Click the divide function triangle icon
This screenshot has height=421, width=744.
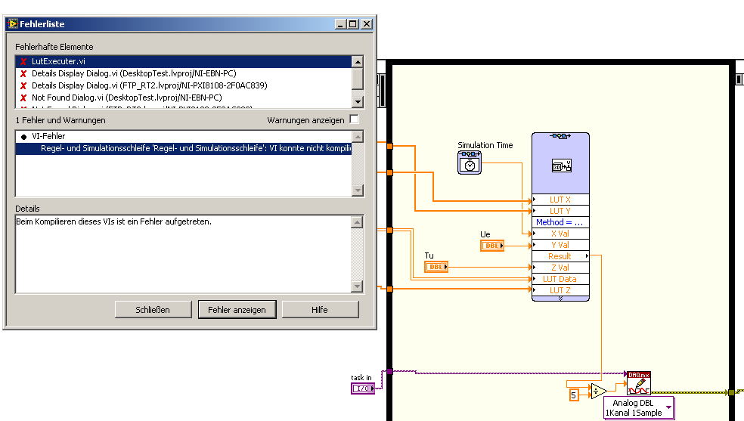click(x=597, y=392)
